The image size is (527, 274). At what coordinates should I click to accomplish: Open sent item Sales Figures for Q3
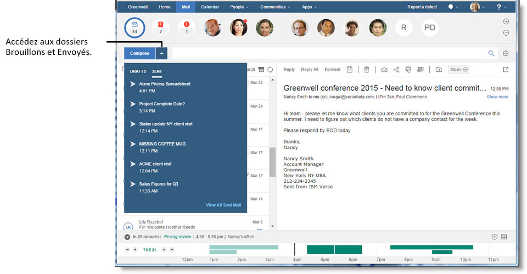tap(185, 187)
